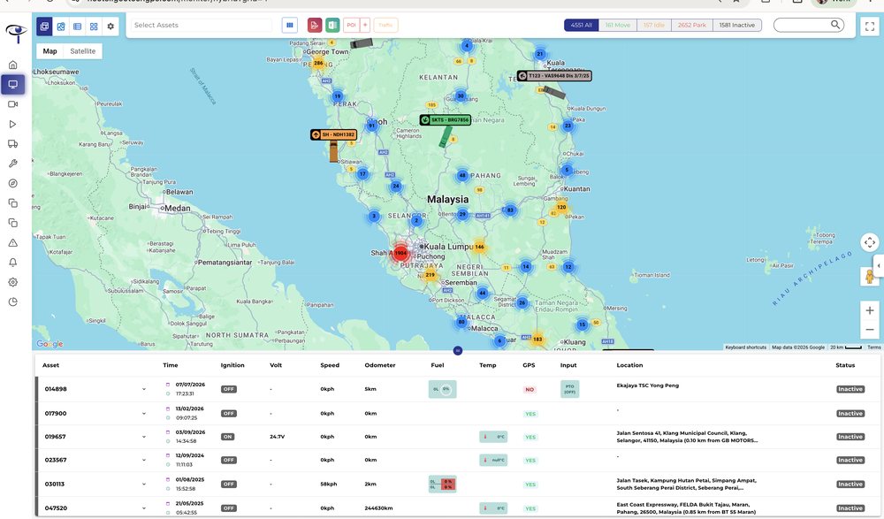Expand asset 017900 row chevron
This screenshot has width=884, height=519.
pyautogui.click(x=144, y=414)
